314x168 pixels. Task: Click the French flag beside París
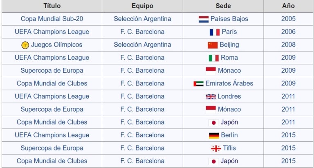pos(215,32)
